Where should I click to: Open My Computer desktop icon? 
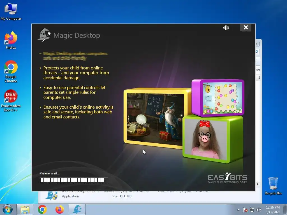(x=11, y=12)
